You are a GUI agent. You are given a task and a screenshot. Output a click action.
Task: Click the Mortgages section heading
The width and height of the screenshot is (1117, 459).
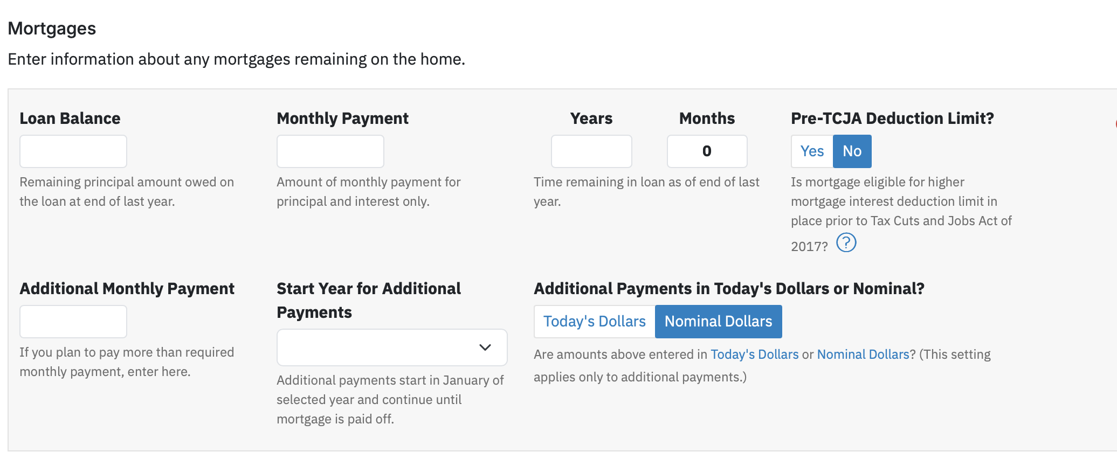(52, 29)
